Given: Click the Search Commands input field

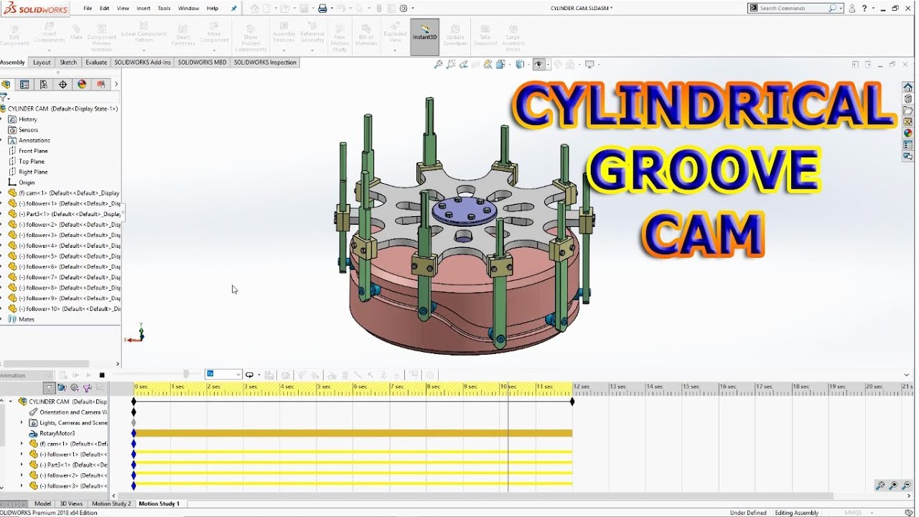Looking at the screenshot, I should point(797,9).
